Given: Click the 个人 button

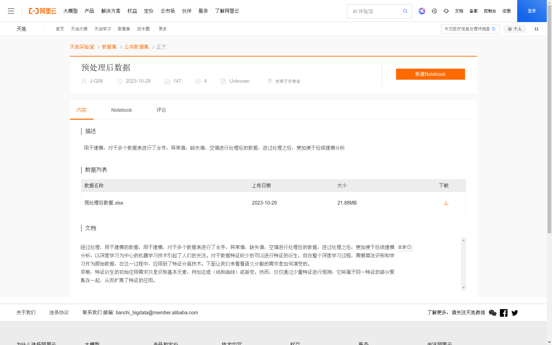Looking at the screenshot, I should [x=515, y=29].
